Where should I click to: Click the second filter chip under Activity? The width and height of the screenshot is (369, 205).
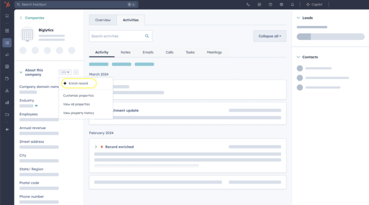pyautogui.click(x=121, y=64)
